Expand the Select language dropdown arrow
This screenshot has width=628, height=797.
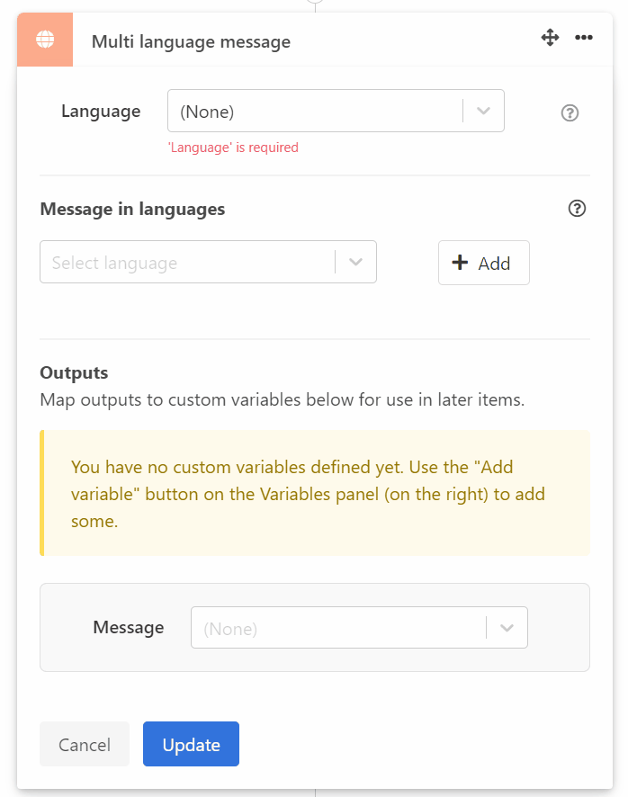[356, 263]
